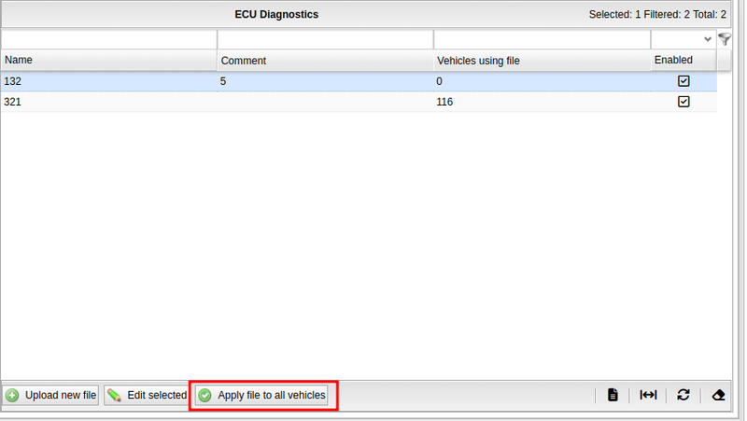Click green plus icon on Upload new file
The width and height of the screenshot is (747, 421).
tap(12, 396)
